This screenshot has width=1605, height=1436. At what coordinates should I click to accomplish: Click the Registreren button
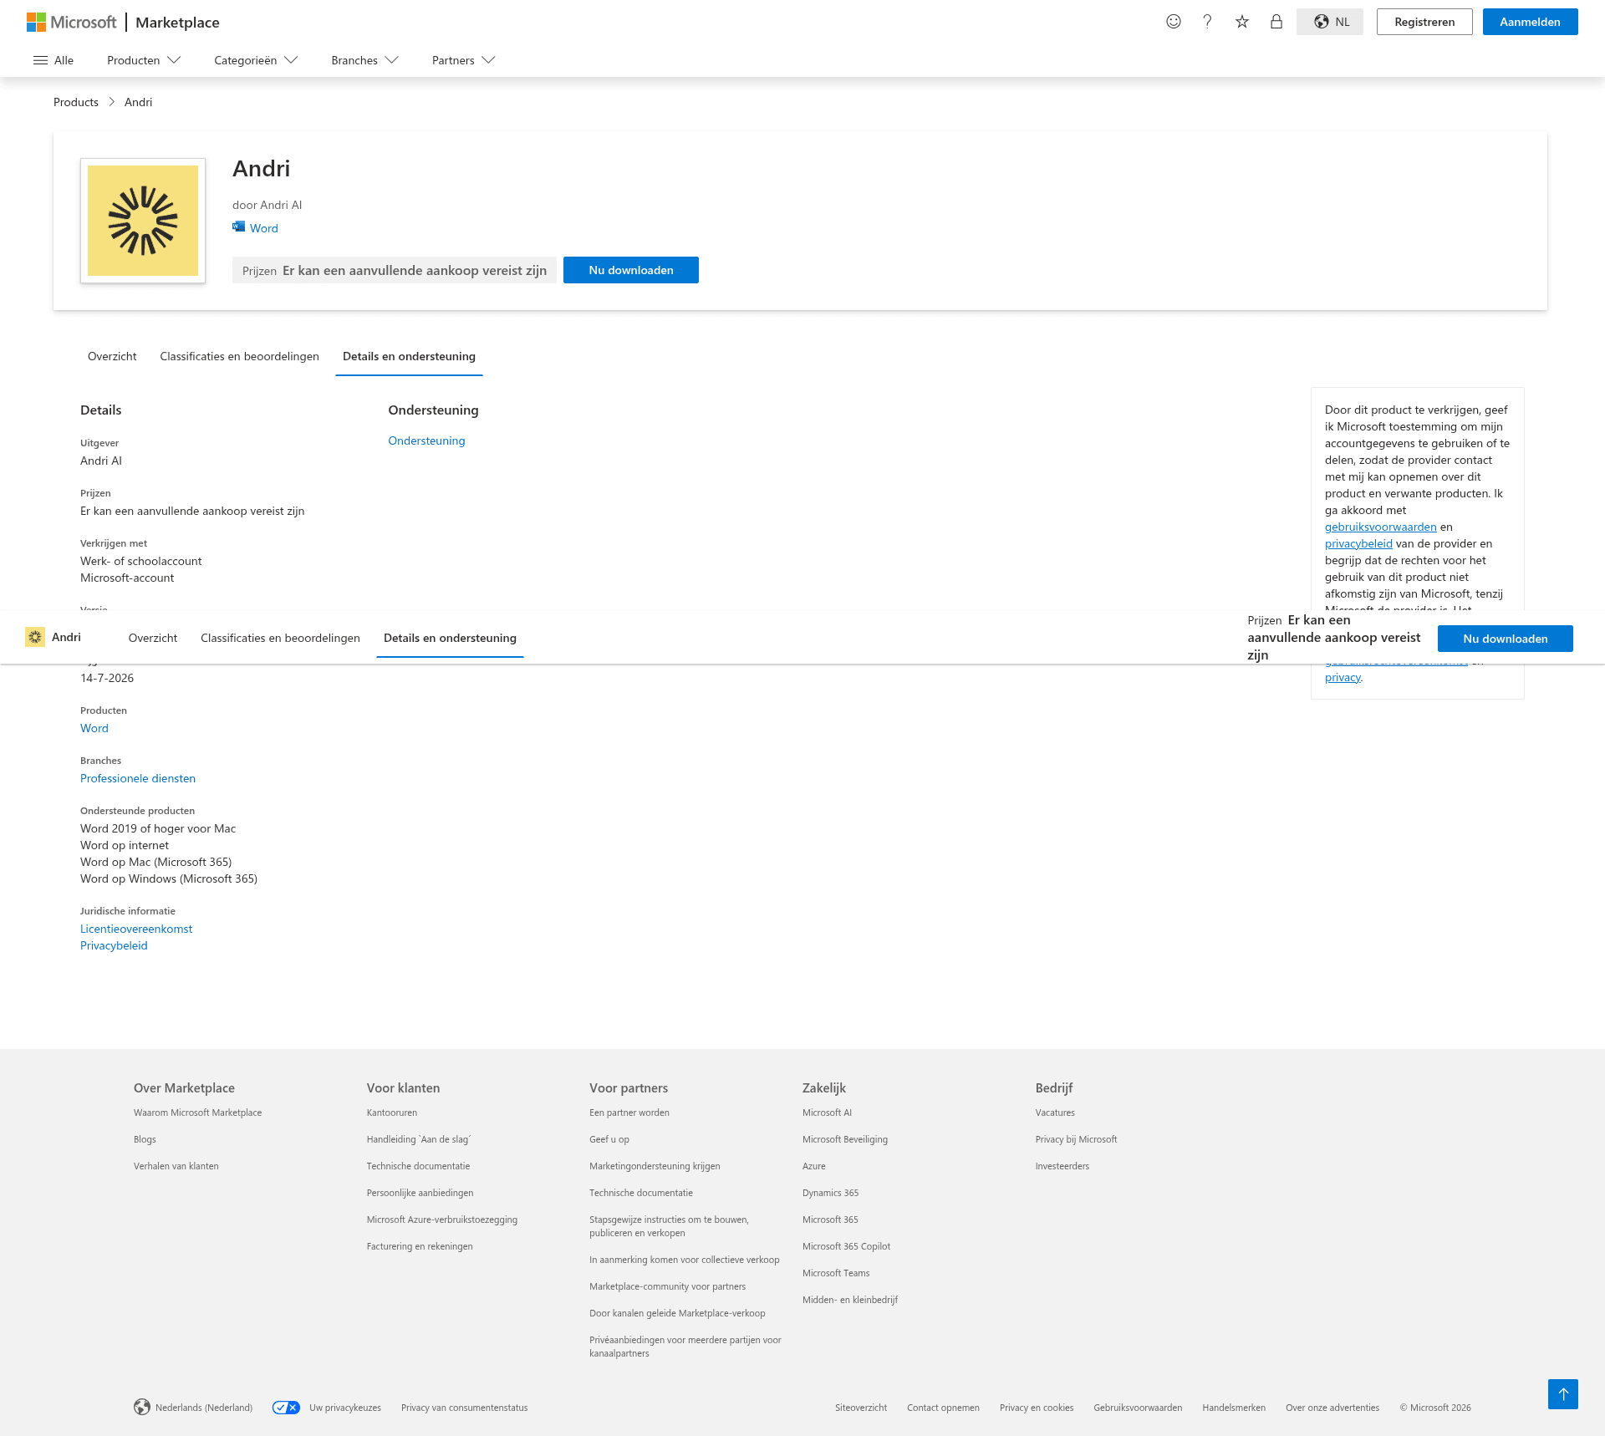(1424, 22)
